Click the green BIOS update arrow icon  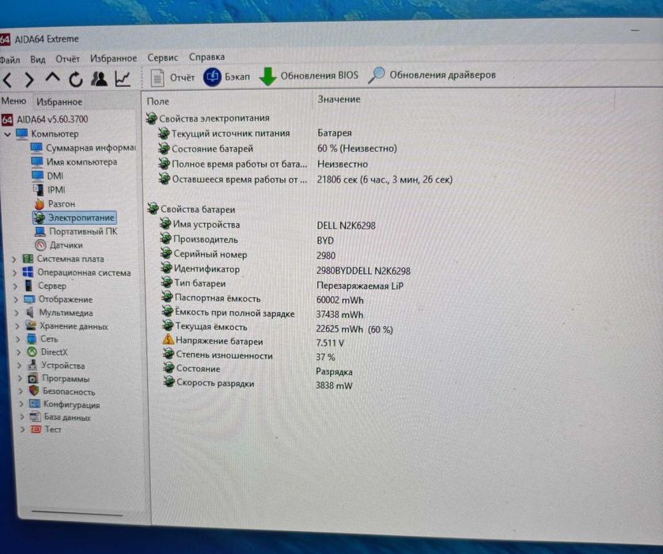point(267,77)
